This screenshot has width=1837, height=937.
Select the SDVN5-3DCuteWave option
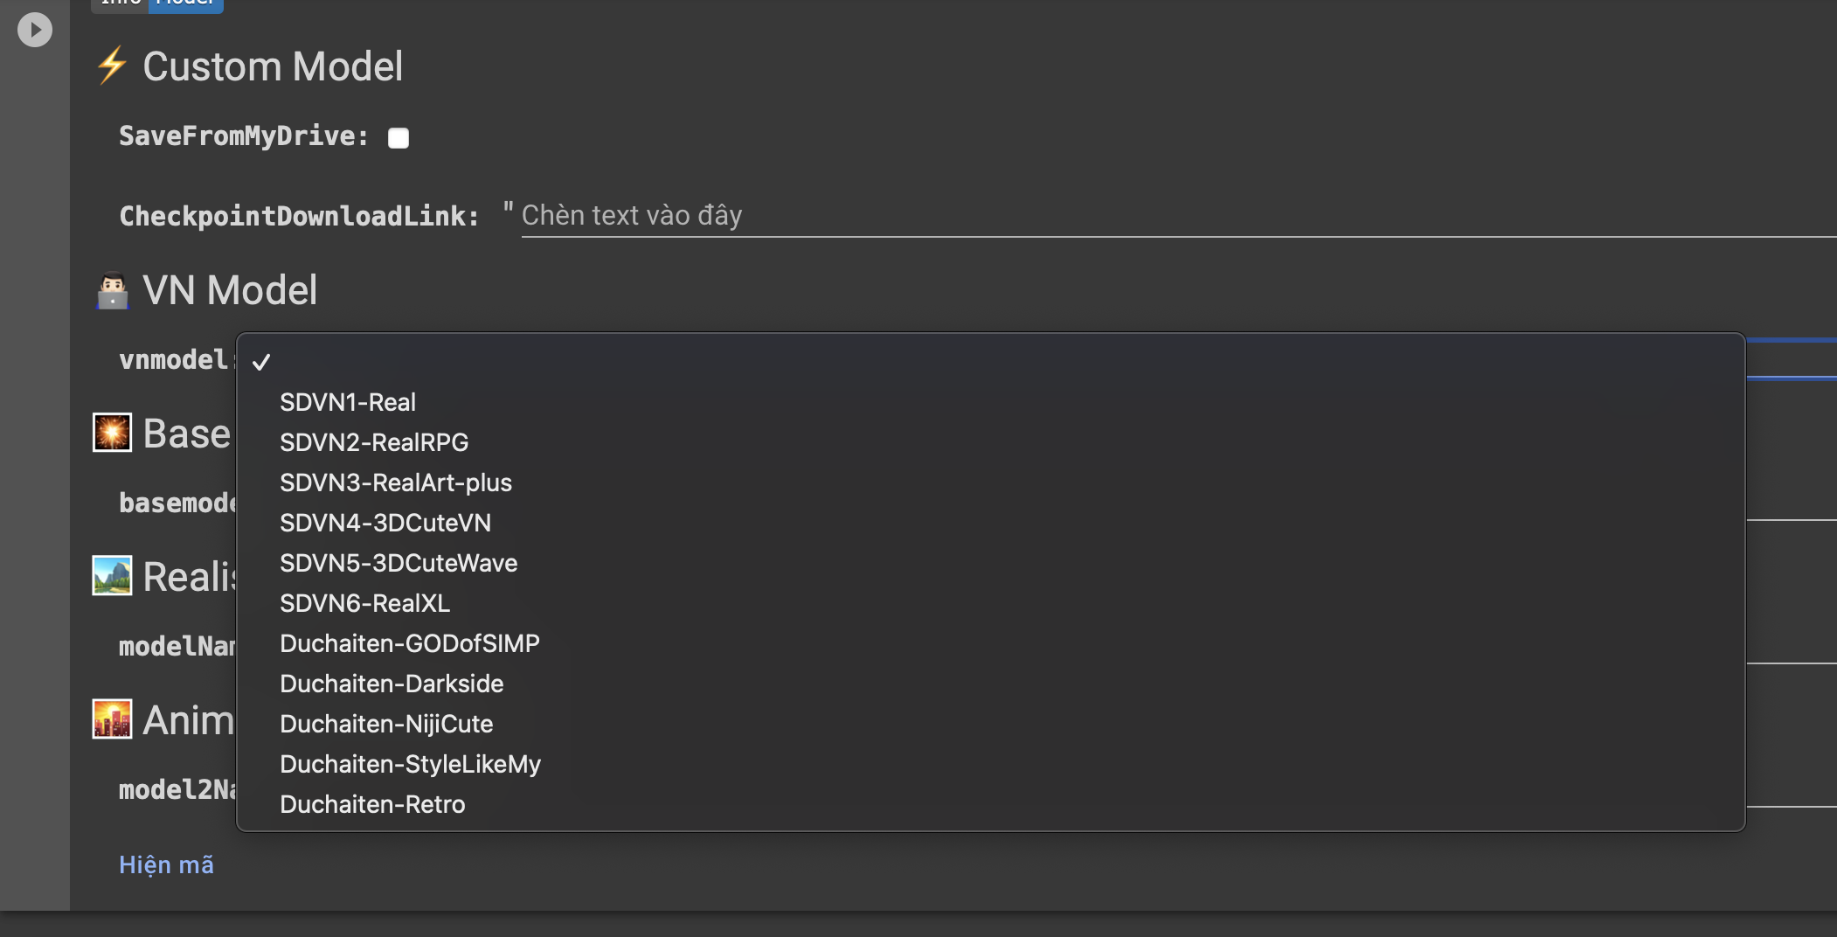399,563
